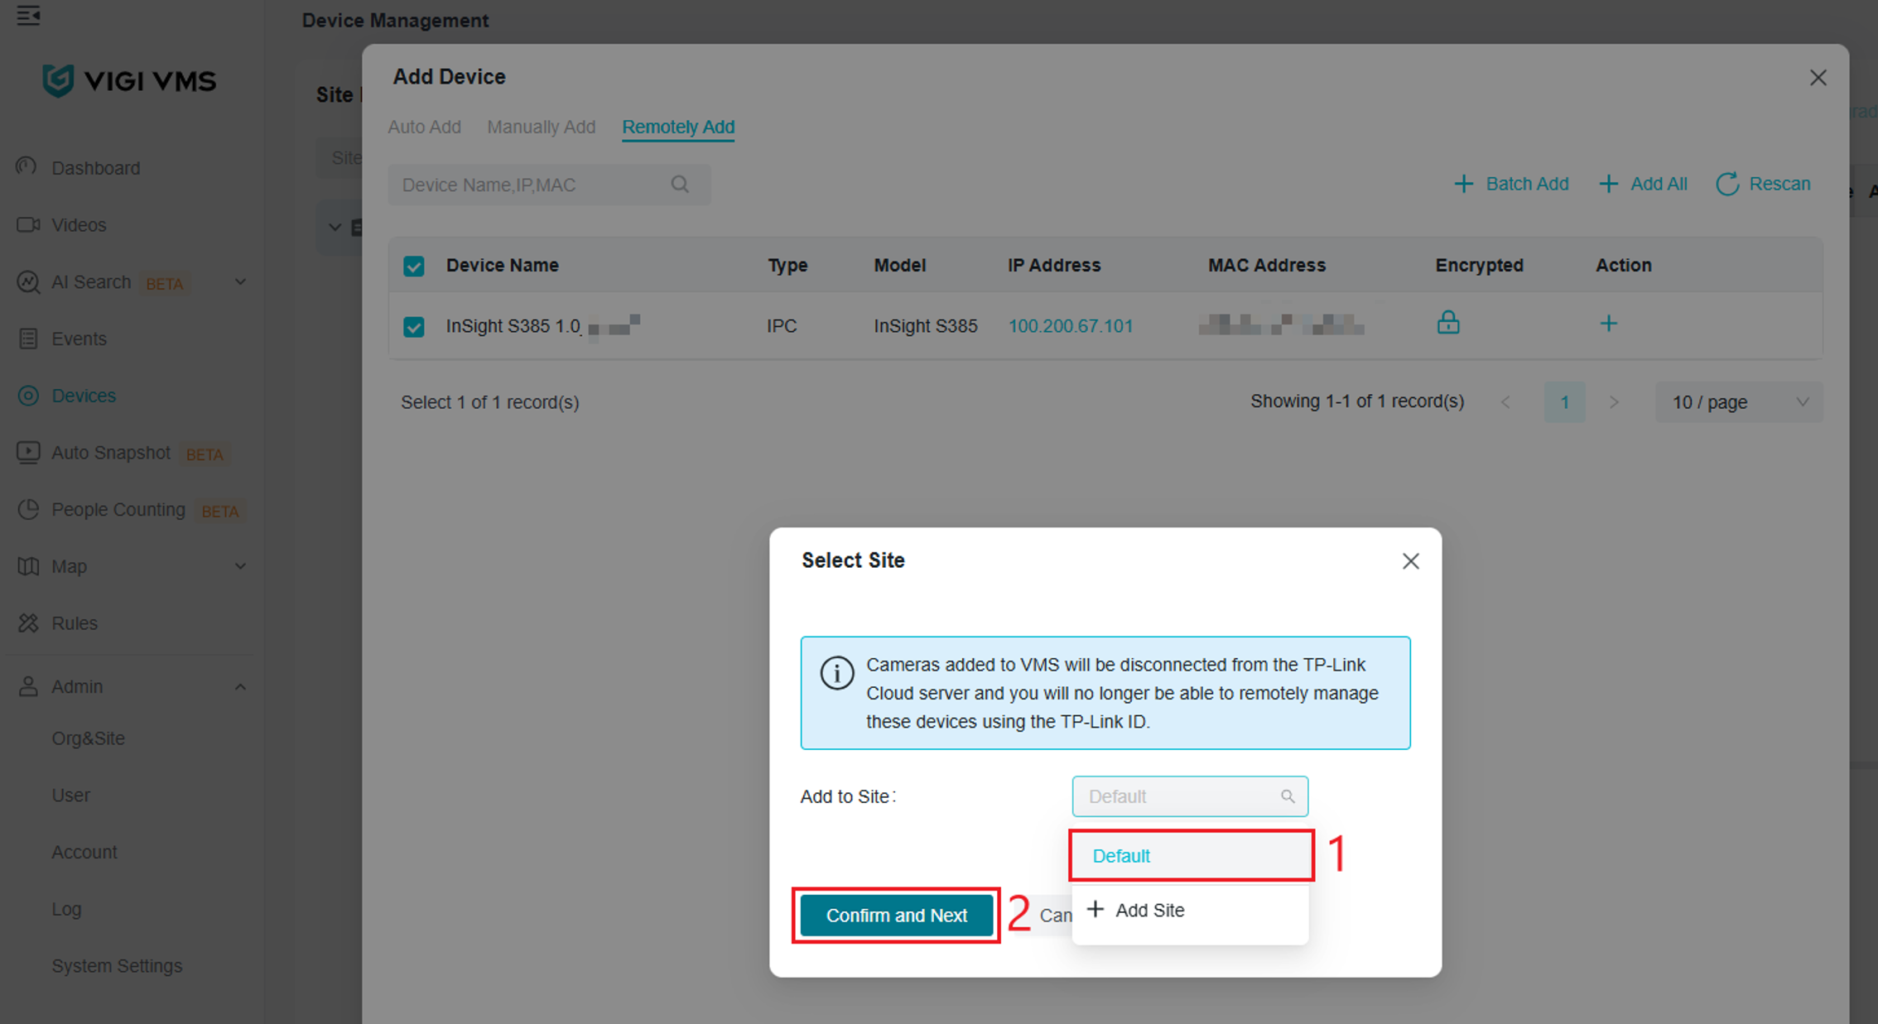Click the Device Name,IP,MAC search field
The width and height of the screenshot is (1878, 1024).
pyautogui.click(x=549, y=185)
